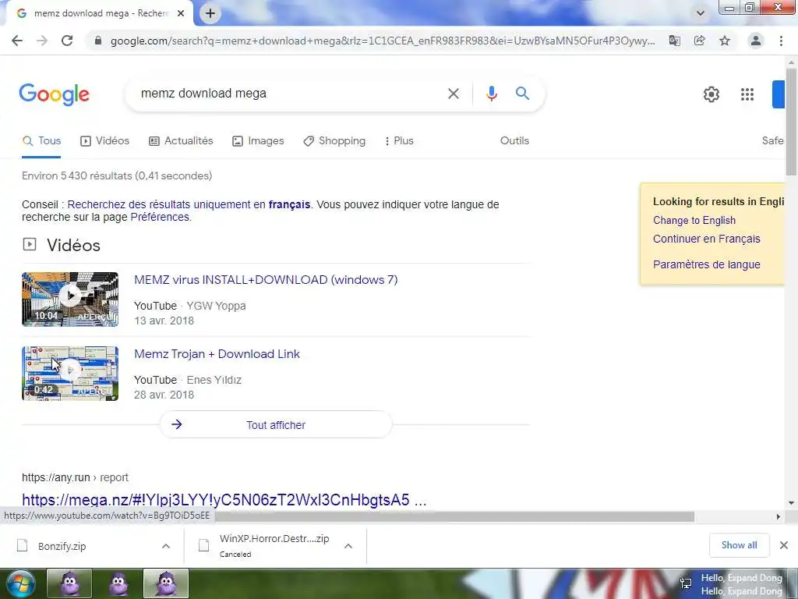798x599 pixels.
Task: Switch to the Actualités tab
Action: 181,141
